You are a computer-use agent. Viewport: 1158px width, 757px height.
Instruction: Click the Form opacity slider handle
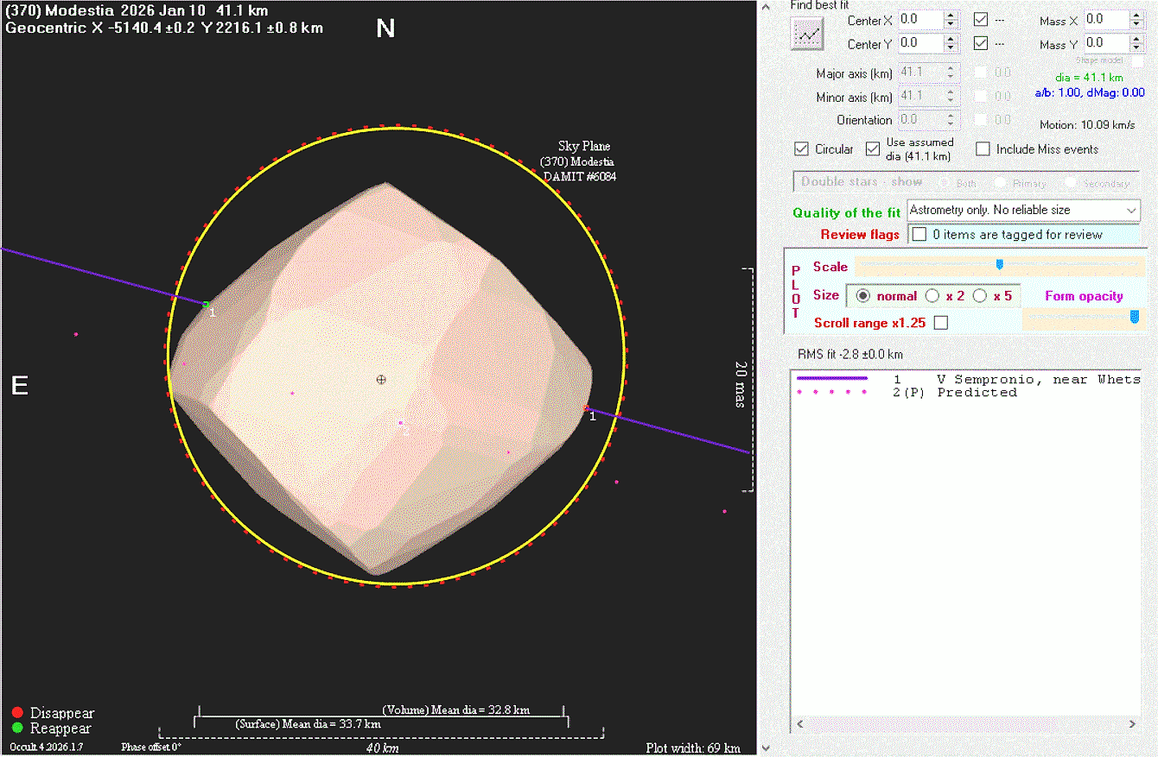[1134, 318]
